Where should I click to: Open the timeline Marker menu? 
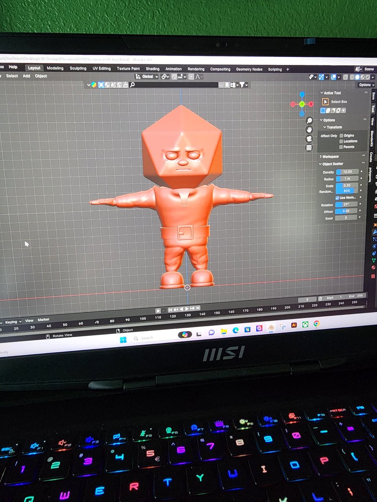point(44,320)
